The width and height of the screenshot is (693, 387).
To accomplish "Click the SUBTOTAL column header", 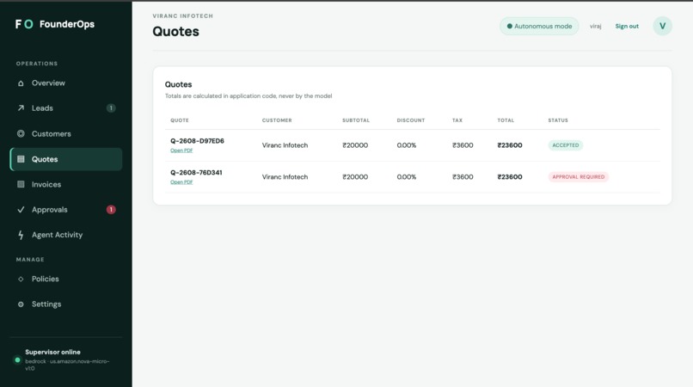I will (x=356, y=120).
